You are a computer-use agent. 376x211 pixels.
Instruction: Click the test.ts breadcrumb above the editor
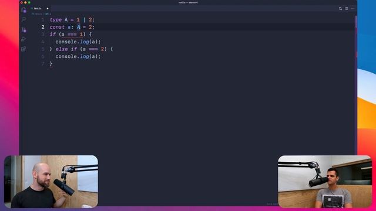38,14
